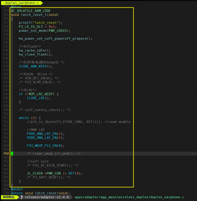Image resolution: width=197 pixels, height=201 pixels.
Task: Select the duplex_earphone.c buffer tab
Action: [x=21, y=3]
